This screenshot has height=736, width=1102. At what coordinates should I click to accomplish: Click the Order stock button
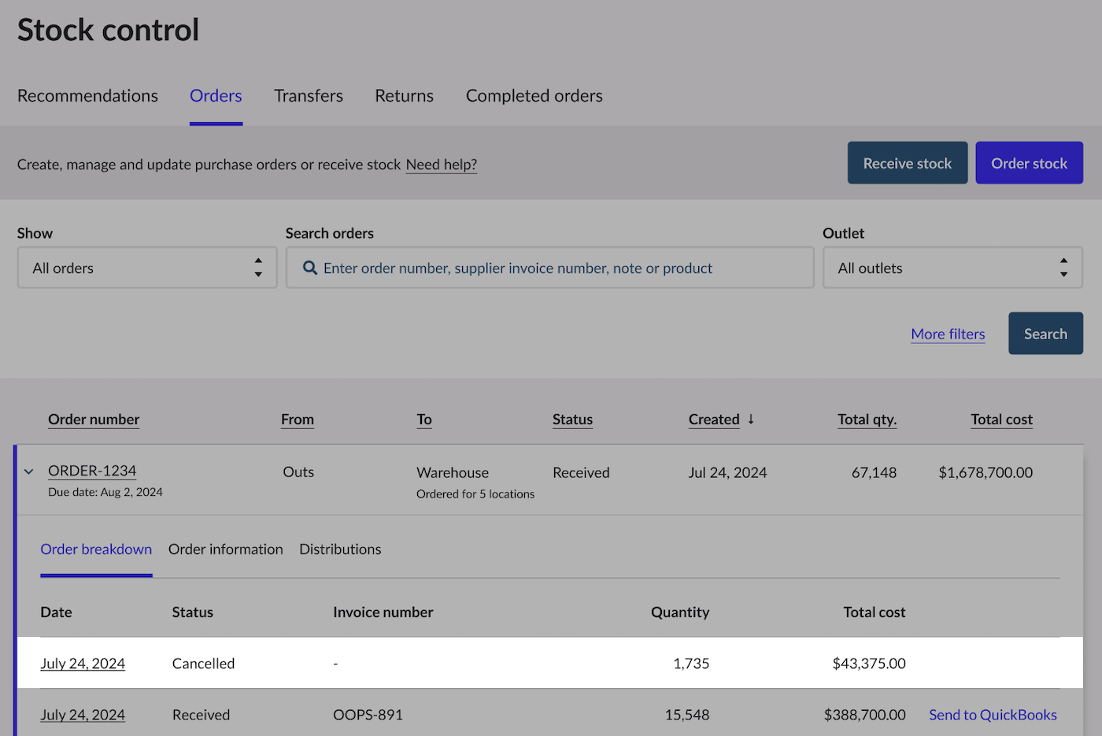coord(1029,164)
